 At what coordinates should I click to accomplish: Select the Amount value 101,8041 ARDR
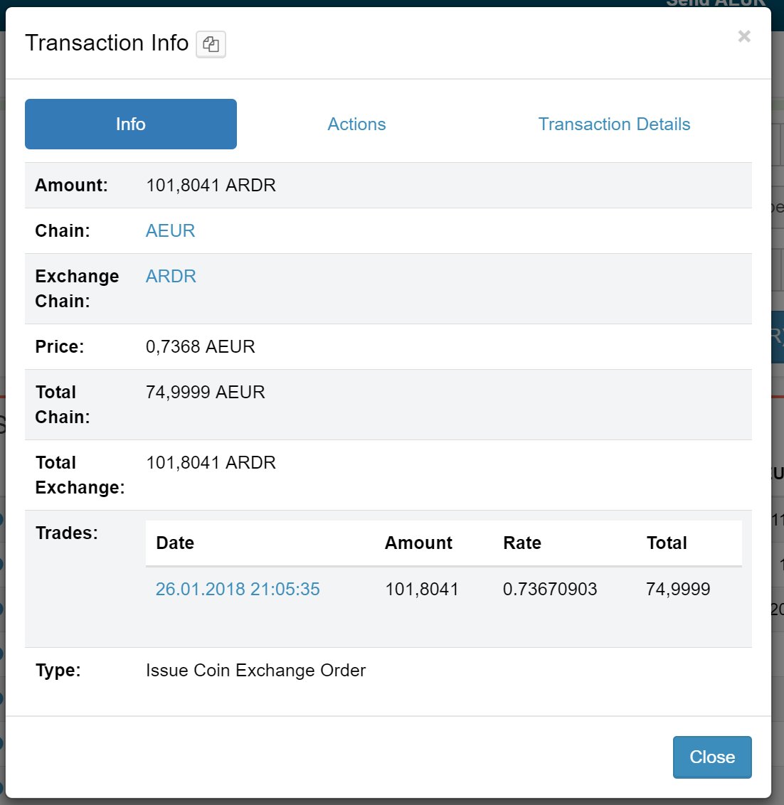click(x=211, y=185)
